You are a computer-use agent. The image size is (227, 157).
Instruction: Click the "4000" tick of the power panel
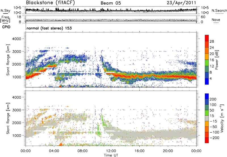click(x=16, y=39)
